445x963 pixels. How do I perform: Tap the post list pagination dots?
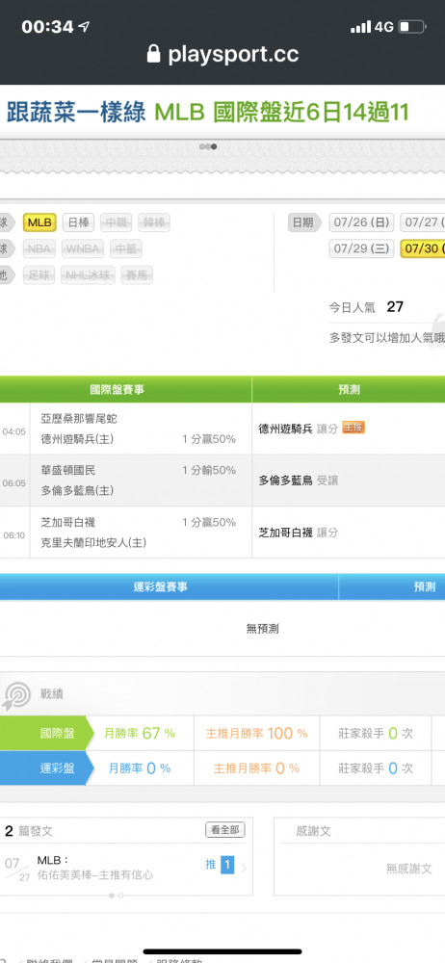117,896
